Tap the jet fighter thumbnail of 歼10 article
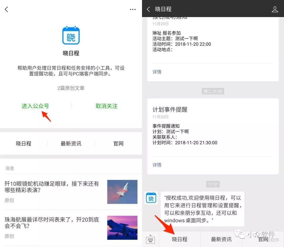The height and width of the screenshot is (247, 284). [x=122, y=192]
